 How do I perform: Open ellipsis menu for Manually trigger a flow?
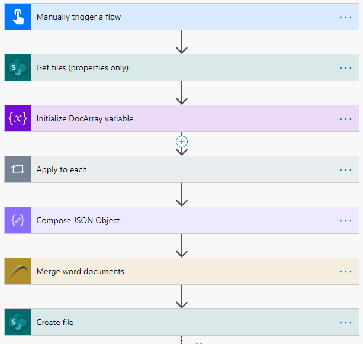(345, 17)
